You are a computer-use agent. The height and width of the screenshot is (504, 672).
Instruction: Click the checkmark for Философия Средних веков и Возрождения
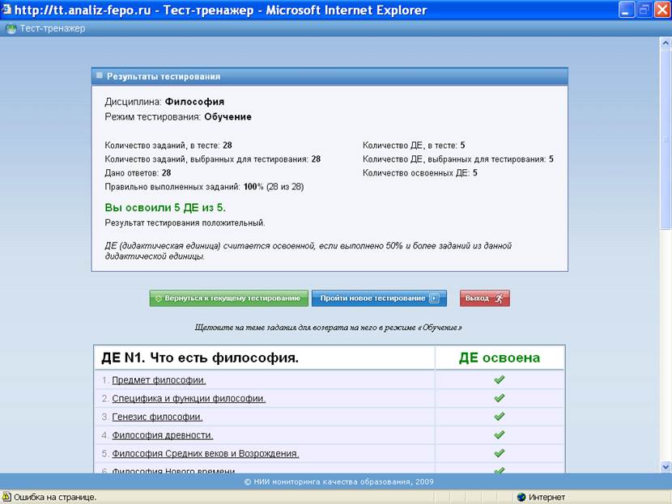(500, 454)
